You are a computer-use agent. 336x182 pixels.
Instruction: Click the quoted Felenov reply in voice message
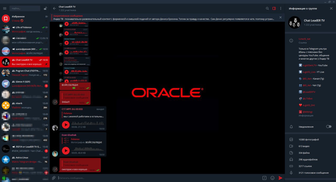[x=83, y=115]
